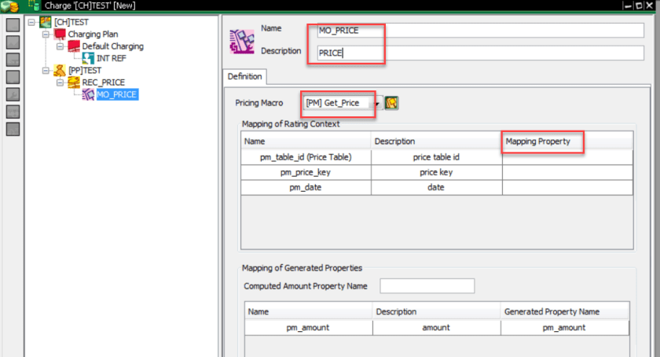Select the 'date' description cell
This screenshot has width=660, height=357.
coord(437,188)
